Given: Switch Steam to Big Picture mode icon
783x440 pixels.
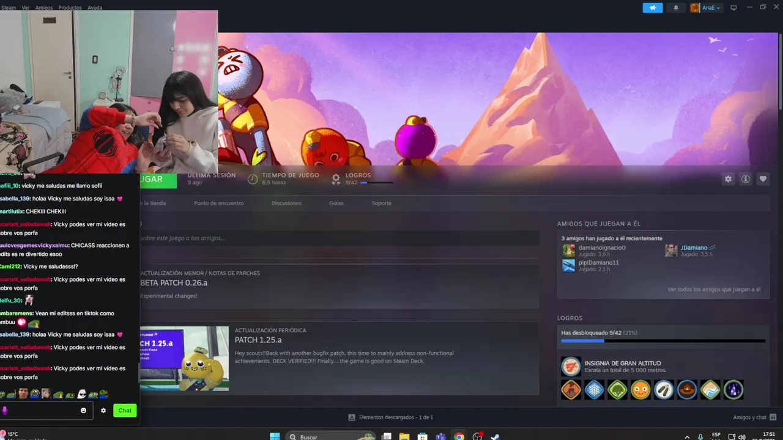Looking at the screenshot, I should tap(733, 8).
